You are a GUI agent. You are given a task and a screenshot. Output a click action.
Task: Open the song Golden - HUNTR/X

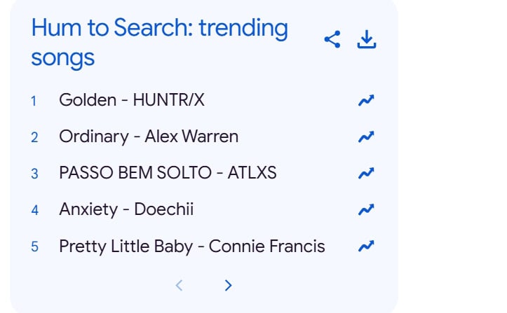(x=132, y=100)
